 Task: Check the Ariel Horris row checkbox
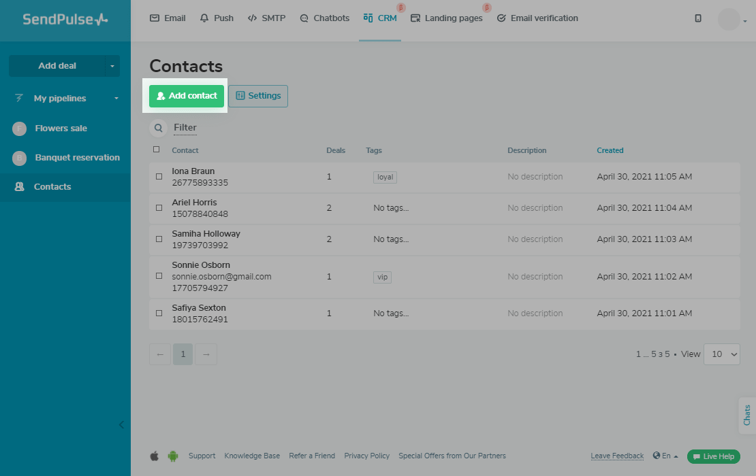tap(159, 208)
